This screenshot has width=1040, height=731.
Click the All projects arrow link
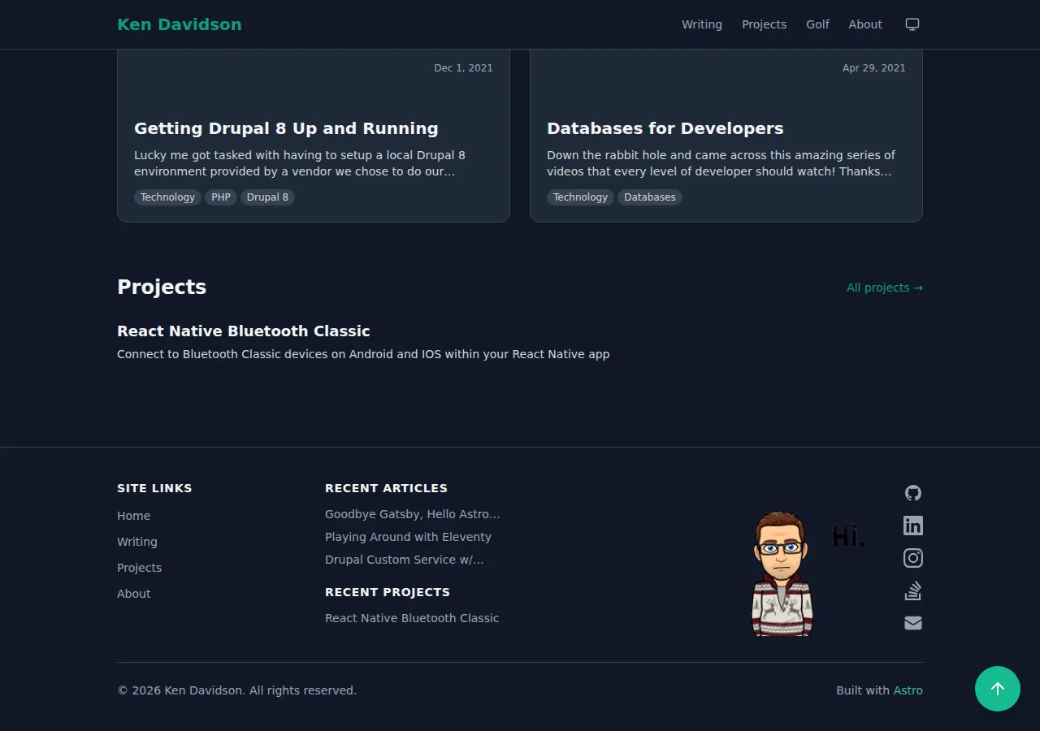[885, 288]
